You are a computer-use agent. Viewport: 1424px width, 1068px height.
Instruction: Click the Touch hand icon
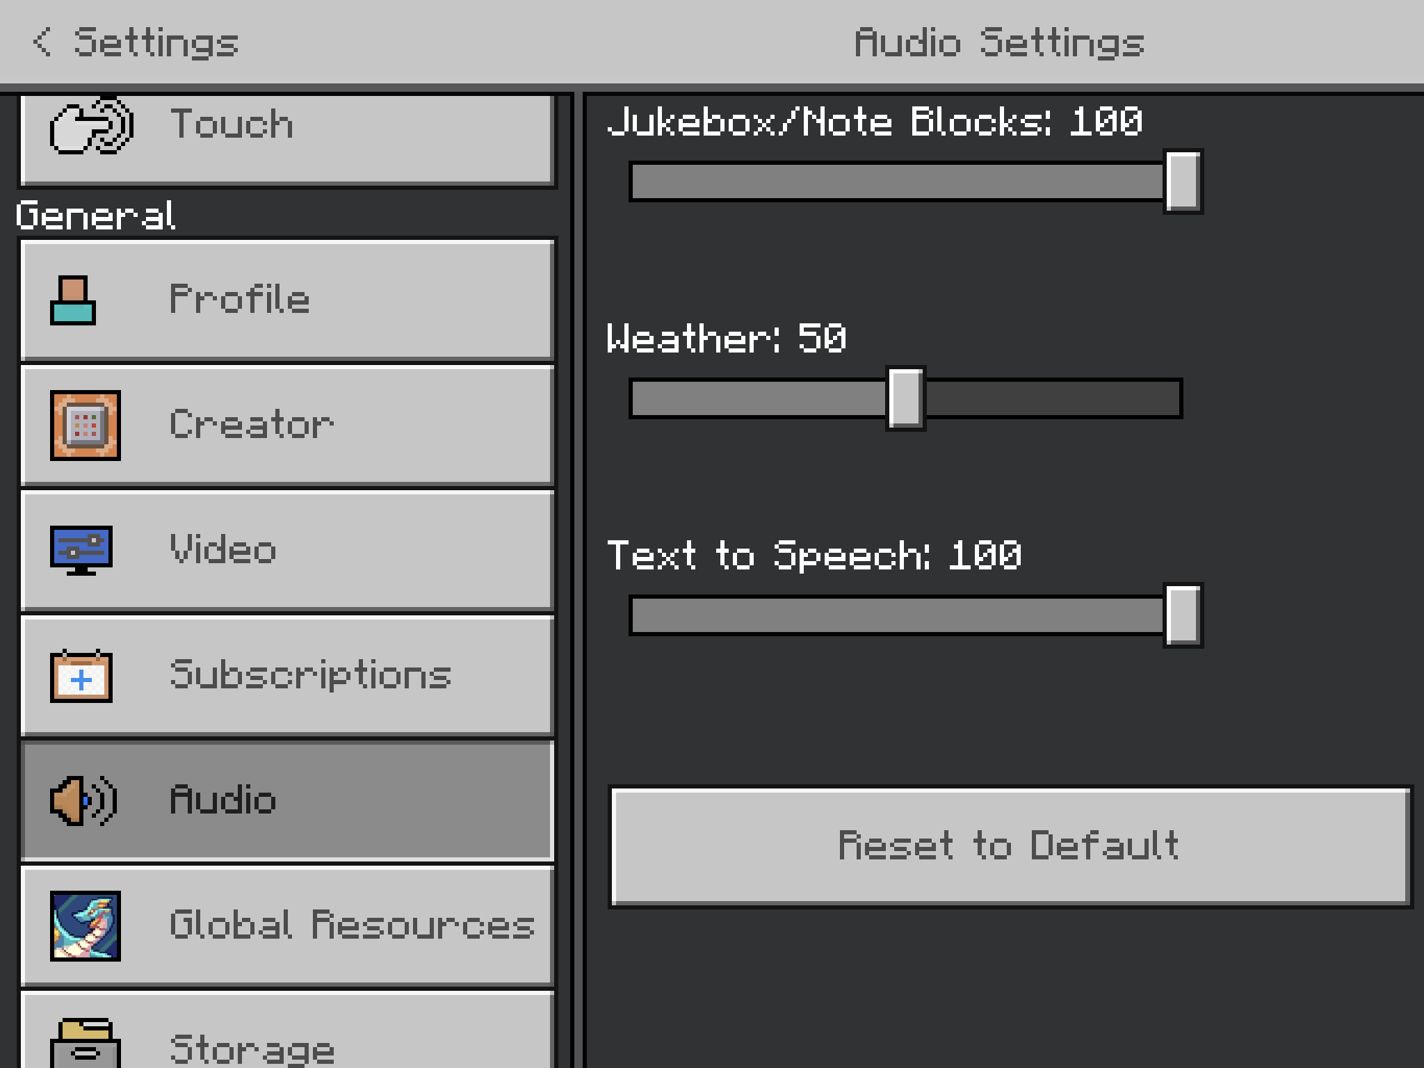[x=91, y=127]
